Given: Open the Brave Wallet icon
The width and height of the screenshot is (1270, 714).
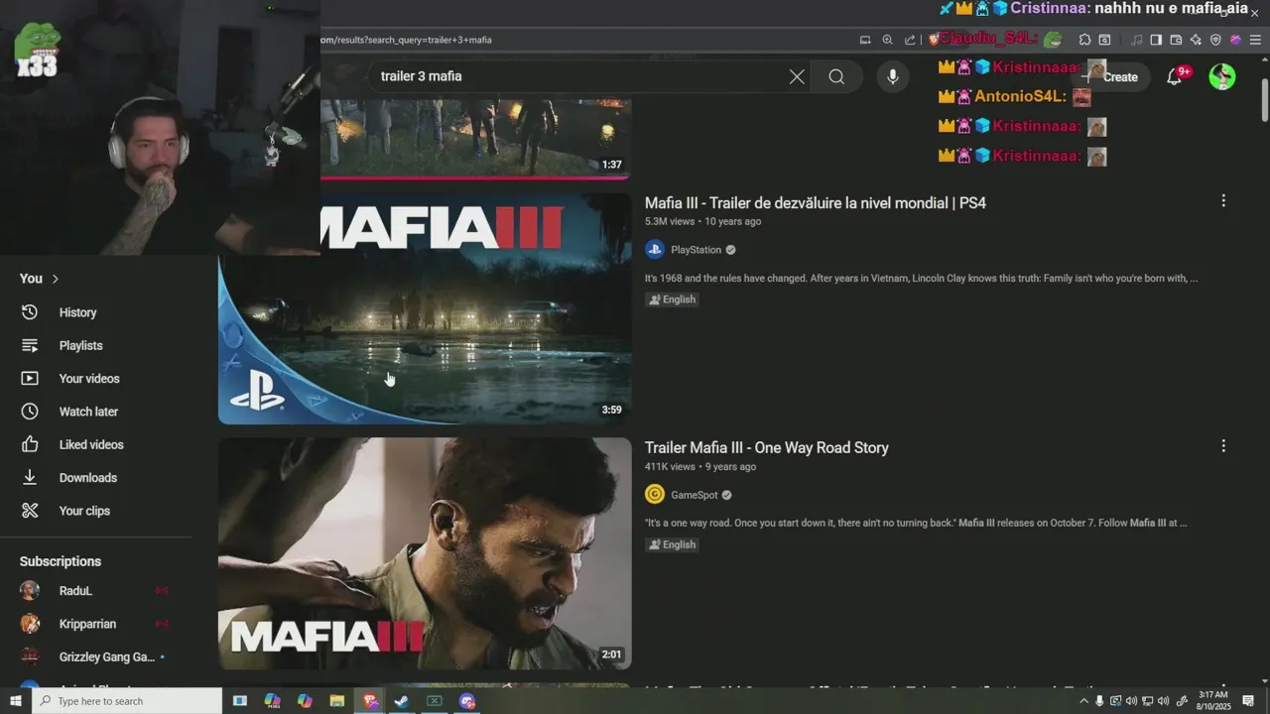Looking at the screenshot, I should pos(1176,40).
